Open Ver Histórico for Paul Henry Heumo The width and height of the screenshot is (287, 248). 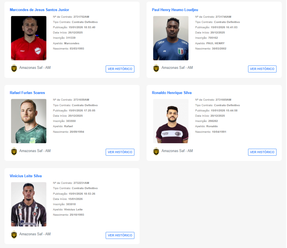[262, 69]
